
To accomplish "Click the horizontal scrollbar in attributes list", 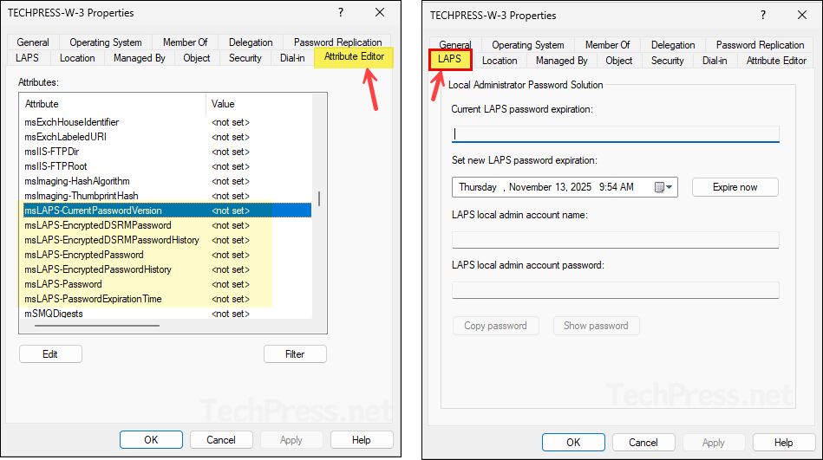I will [97, 326].
